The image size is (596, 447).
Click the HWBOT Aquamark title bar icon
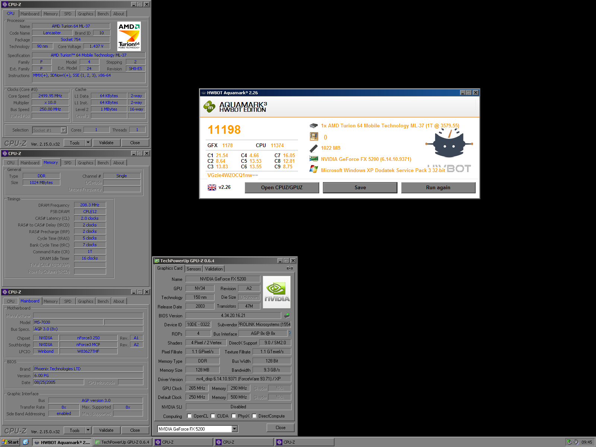pyautogui.click(x=203, y=93)
